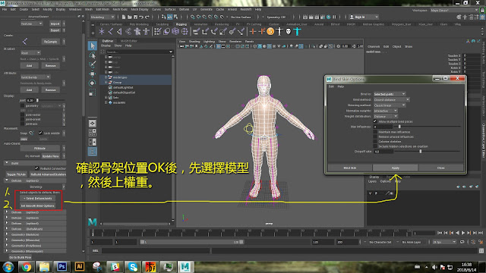
Task: Toggle Lock middle checkbox
Action: 40,133
